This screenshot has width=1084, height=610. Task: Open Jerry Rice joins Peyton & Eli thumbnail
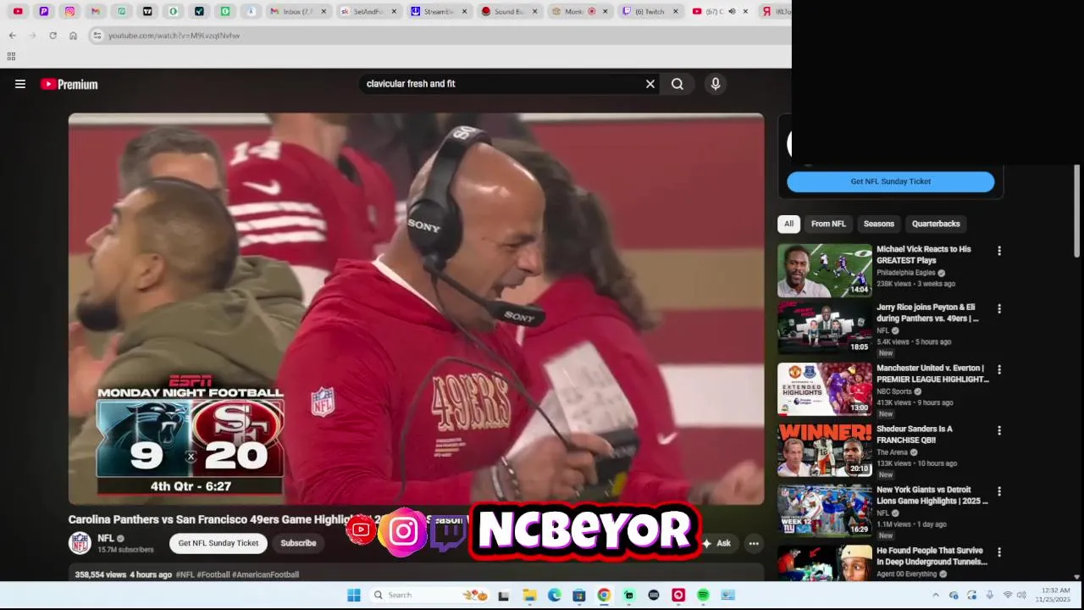[x=825, y=329]
